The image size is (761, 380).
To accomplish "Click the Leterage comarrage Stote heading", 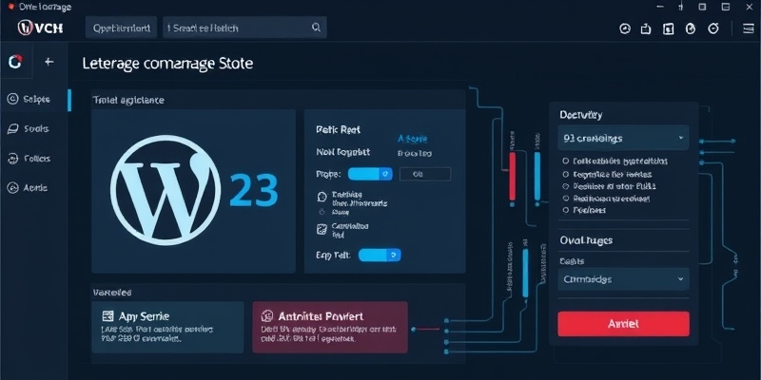I will [x=167, y=64].
